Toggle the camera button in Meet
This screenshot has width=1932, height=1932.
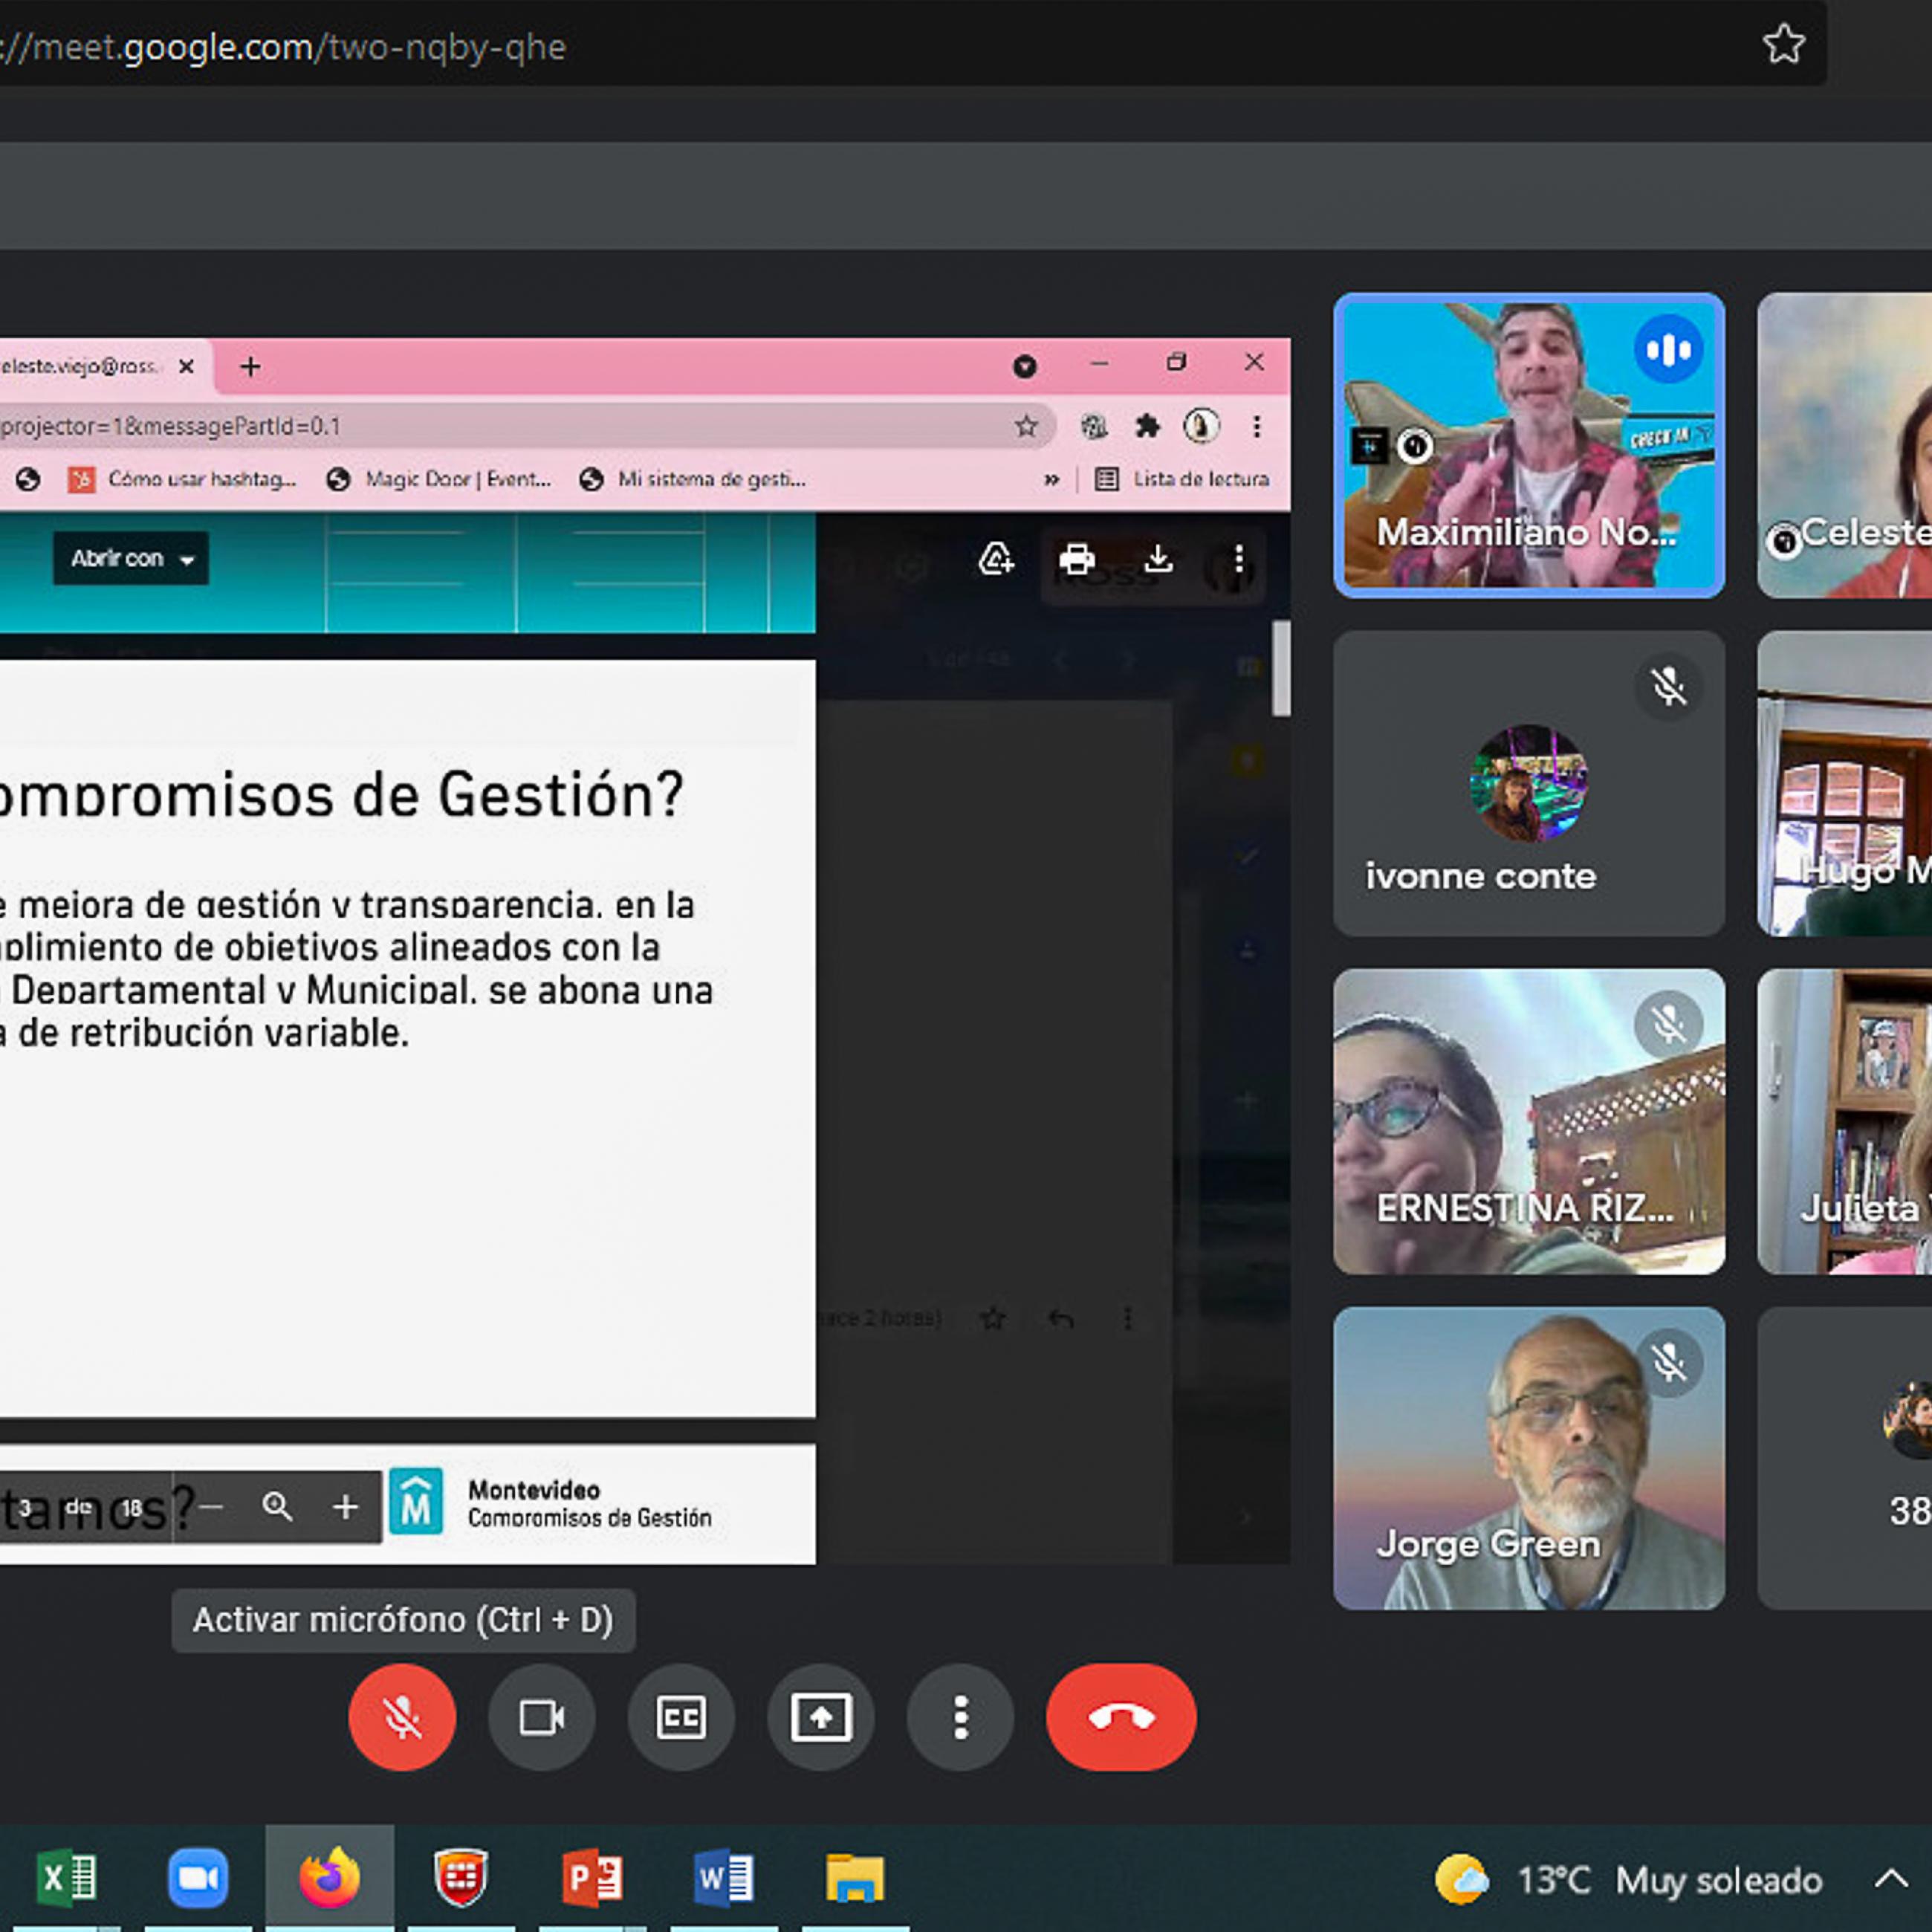click(x=541, y=1717)
